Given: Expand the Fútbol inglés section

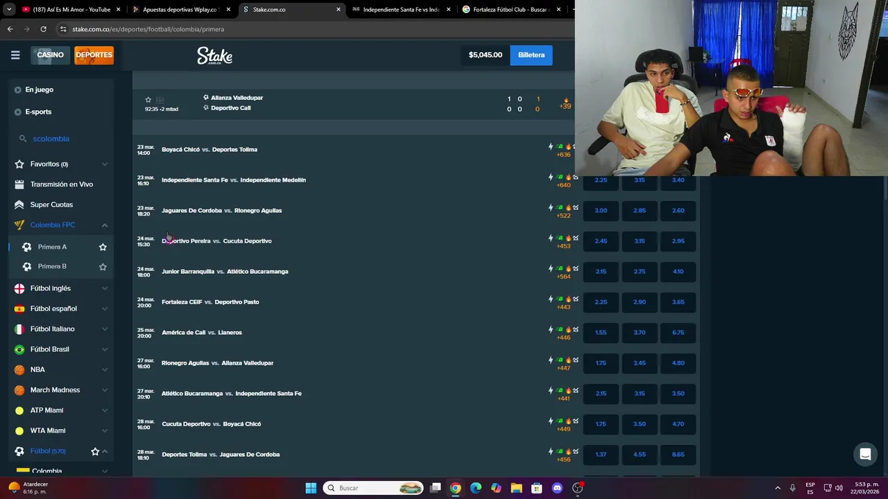Looking at the screenshot, I should [105, 288].
